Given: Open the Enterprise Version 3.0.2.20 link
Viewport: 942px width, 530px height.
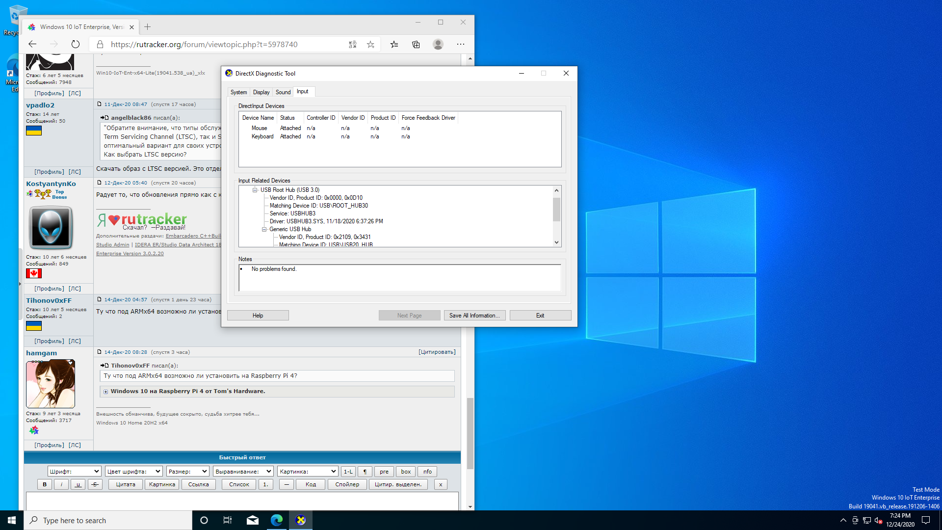Looking at the screenshot, I should click(130, 254).
